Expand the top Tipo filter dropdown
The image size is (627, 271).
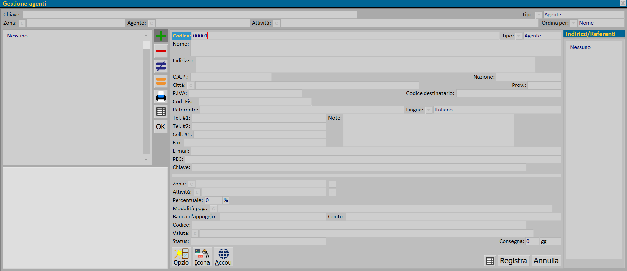click(539, 15)
